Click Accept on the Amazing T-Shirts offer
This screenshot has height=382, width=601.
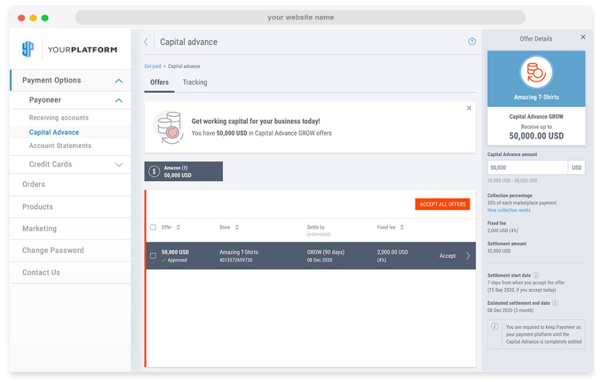(x=447, y=256)
